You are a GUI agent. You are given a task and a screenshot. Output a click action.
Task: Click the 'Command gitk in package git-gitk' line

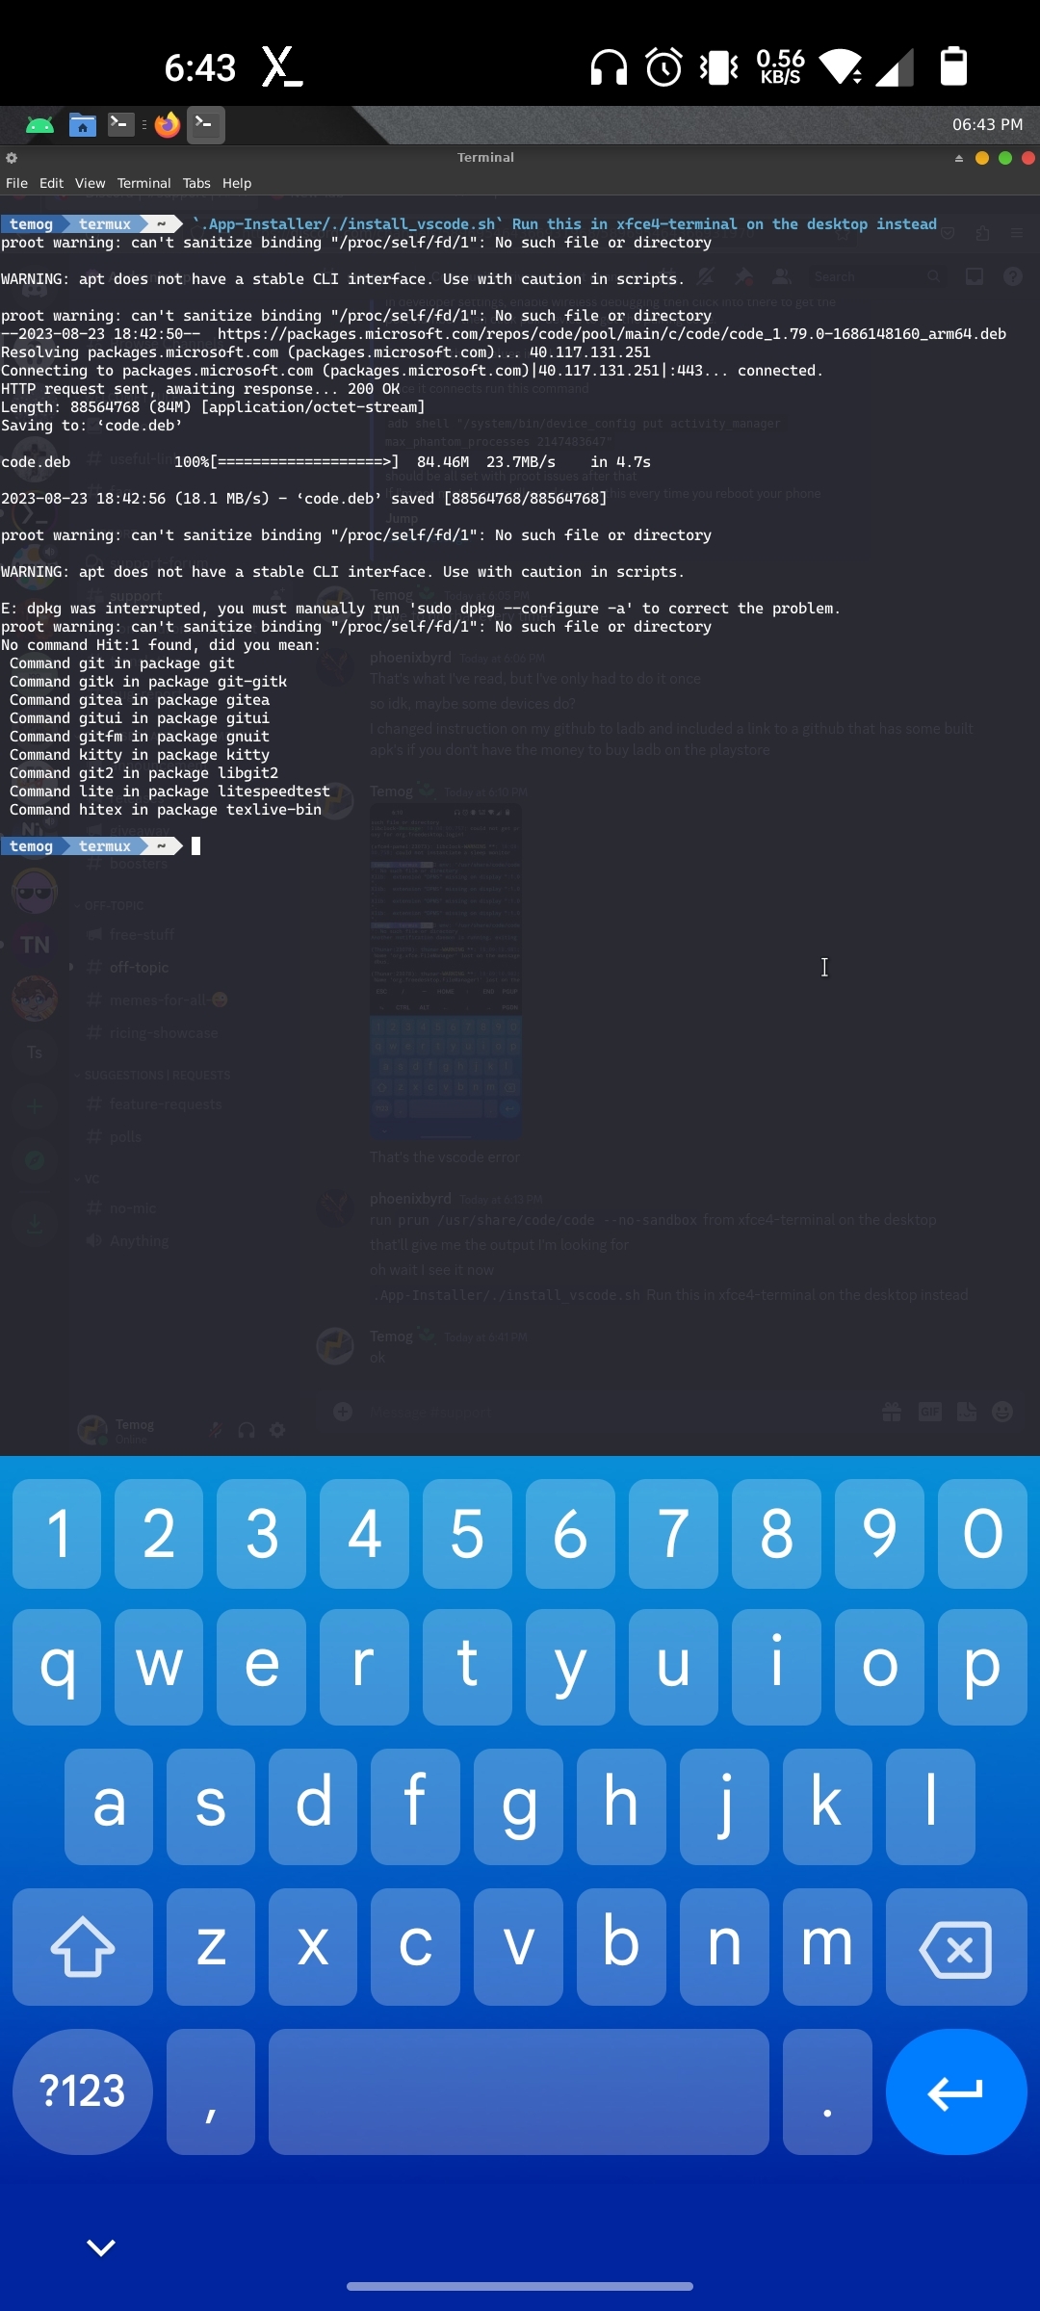click(148, 682)
